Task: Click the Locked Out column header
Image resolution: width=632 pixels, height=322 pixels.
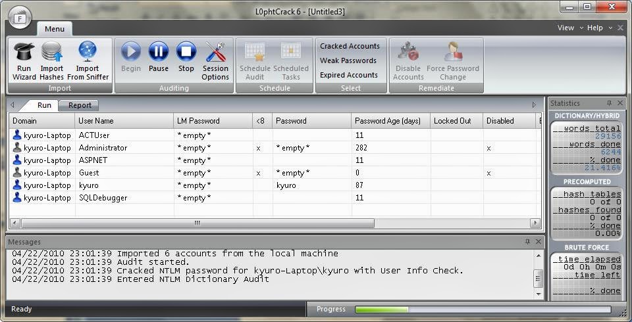Action: (457, 121)
